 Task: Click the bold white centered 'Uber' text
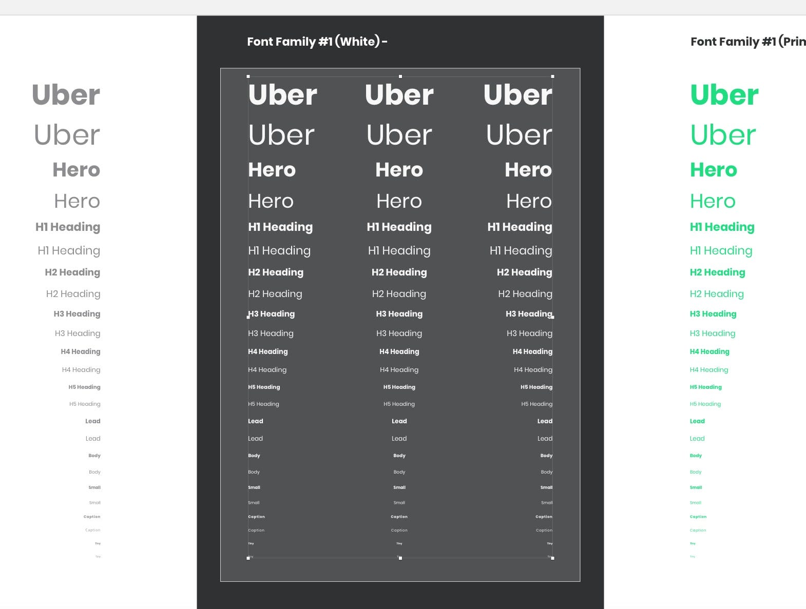click(x=399, y=95)
